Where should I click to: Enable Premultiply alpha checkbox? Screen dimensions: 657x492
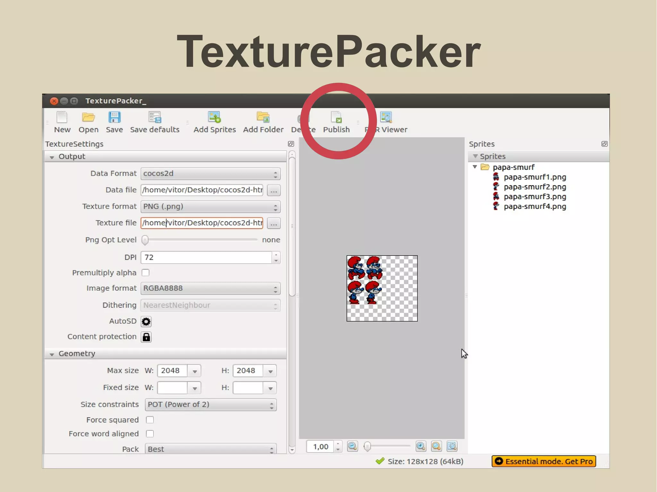pyautogui.click(x=146, y=273)
